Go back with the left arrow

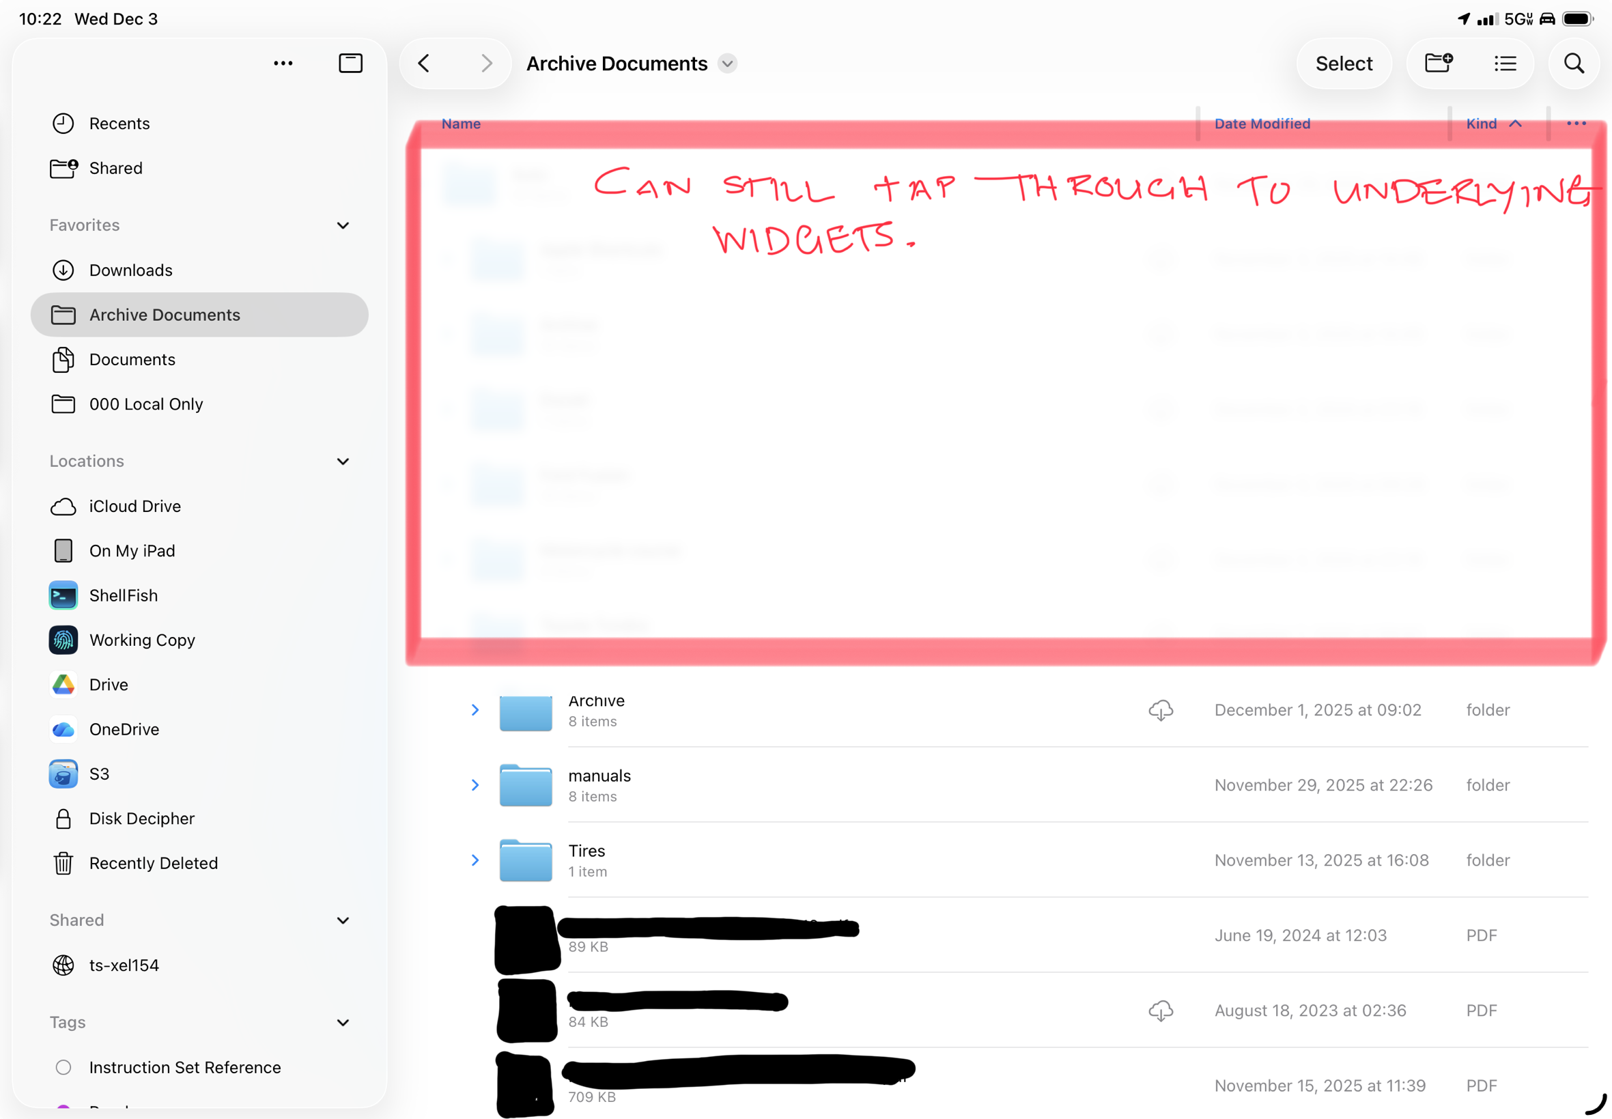(423, 63)
